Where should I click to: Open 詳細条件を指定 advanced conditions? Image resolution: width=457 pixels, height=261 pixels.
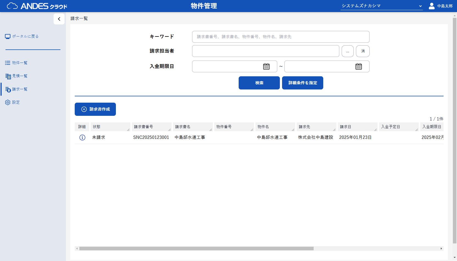click(x=302, y=83)
